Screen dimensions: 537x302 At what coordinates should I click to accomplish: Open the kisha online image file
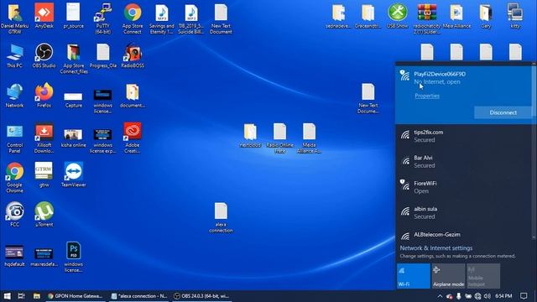73,138
